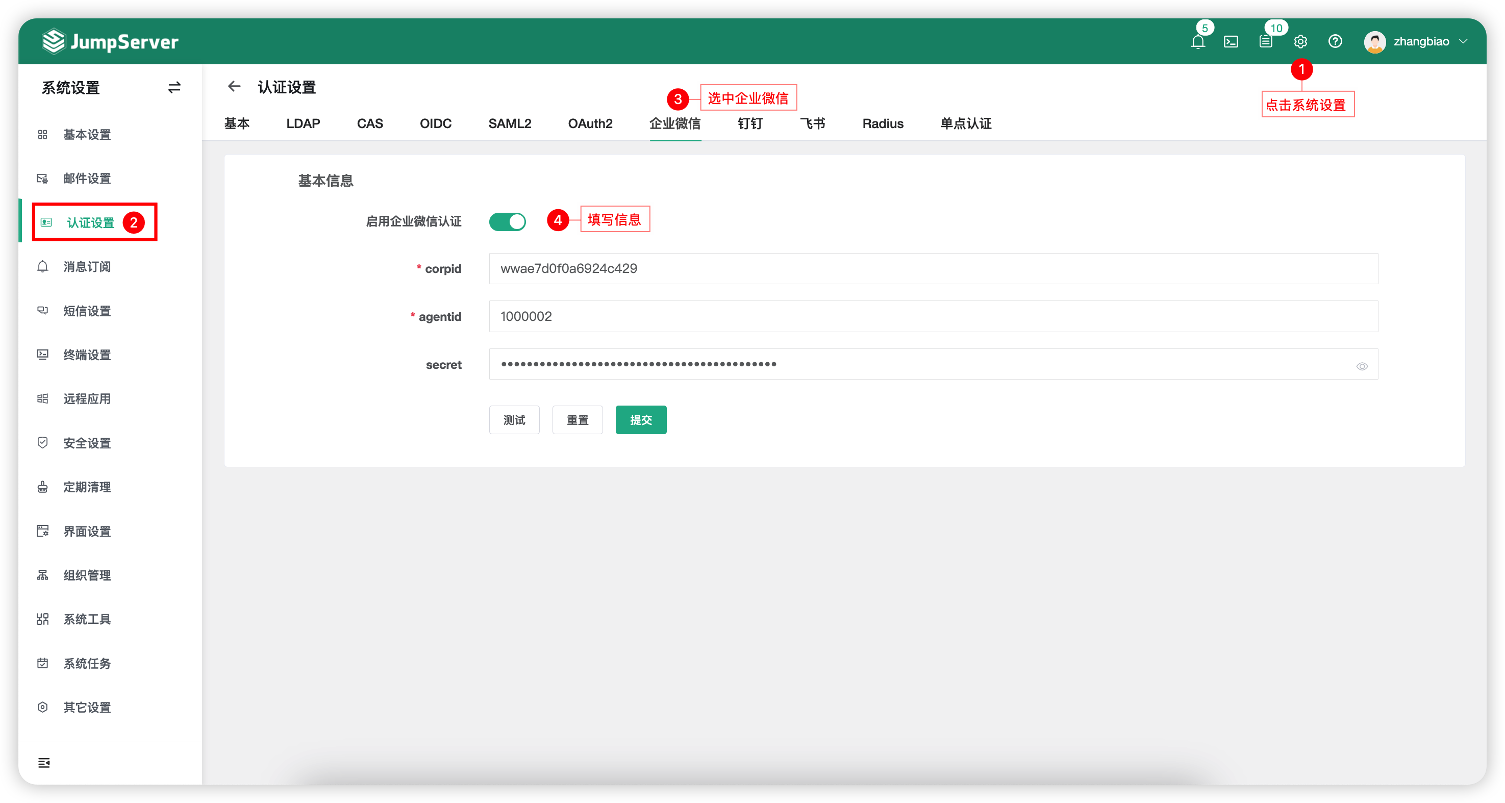Viewport: 1505px width, 803px height.
Task: Switch to the 钉钉 tab
Action: click(x=750, y=123)
